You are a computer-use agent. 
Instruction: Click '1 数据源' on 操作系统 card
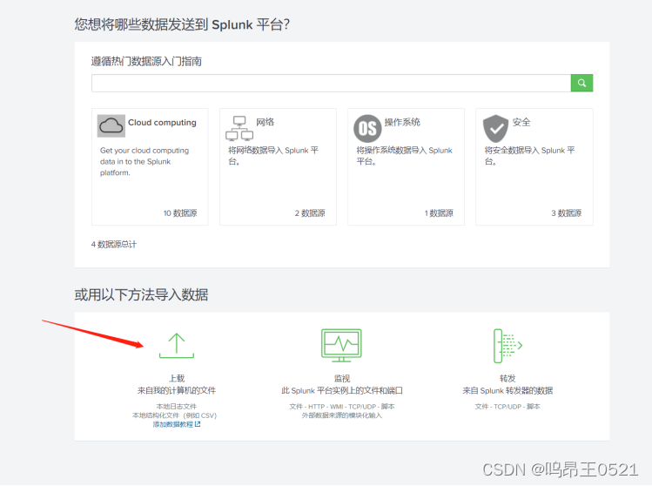(x=439, y=213)
